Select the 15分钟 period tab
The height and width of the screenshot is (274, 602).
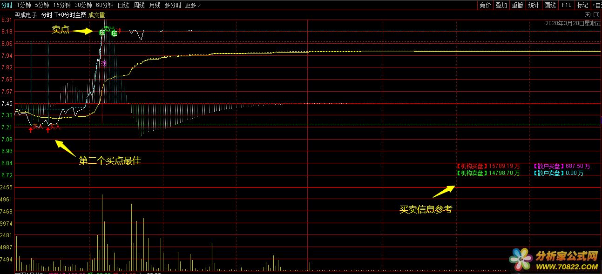click(62, 5)
